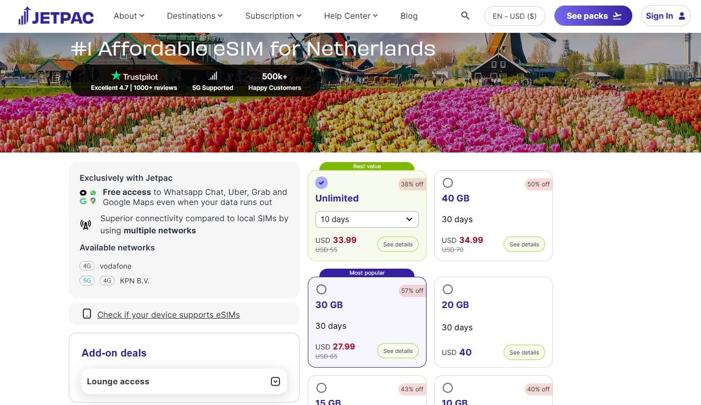Select the antenna icon beside superior connectivity text
Screen dimensions: 701x405
click(85, 224)
